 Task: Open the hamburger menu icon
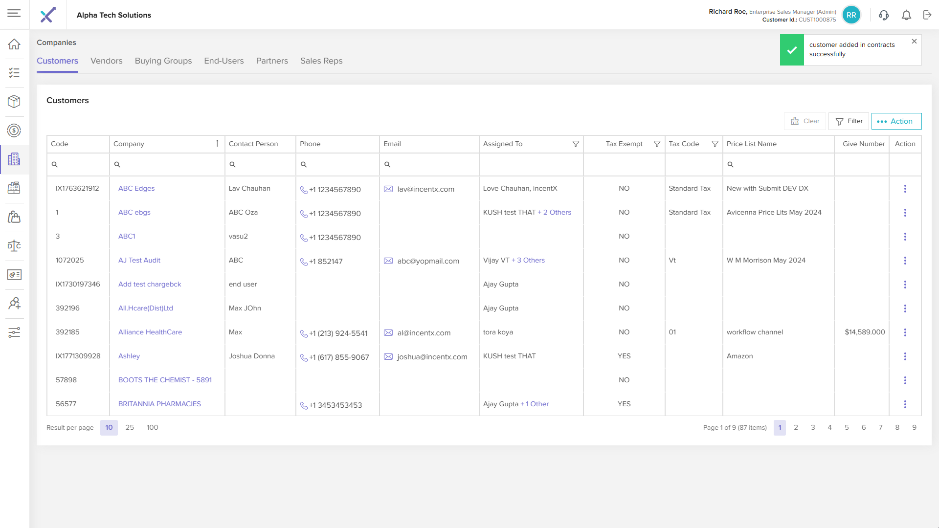pos(14,13)
